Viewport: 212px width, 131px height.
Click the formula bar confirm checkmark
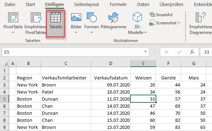click(179, 52)
